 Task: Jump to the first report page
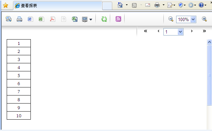[145, 31]
